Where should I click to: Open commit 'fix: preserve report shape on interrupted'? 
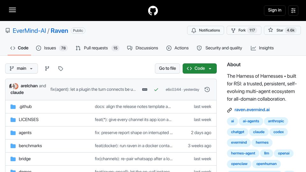point(134,133)
